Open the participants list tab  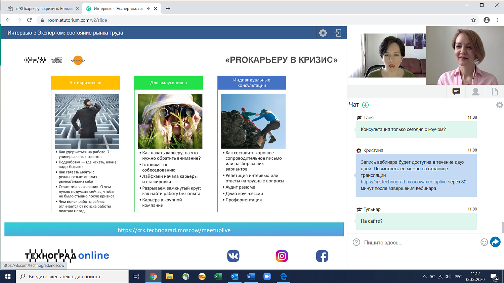point(475,92)
